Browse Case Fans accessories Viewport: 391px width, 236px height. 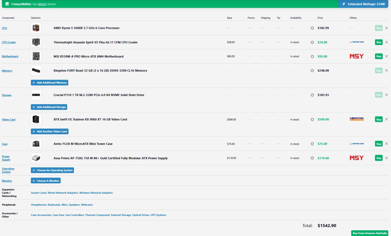[58, 215]
